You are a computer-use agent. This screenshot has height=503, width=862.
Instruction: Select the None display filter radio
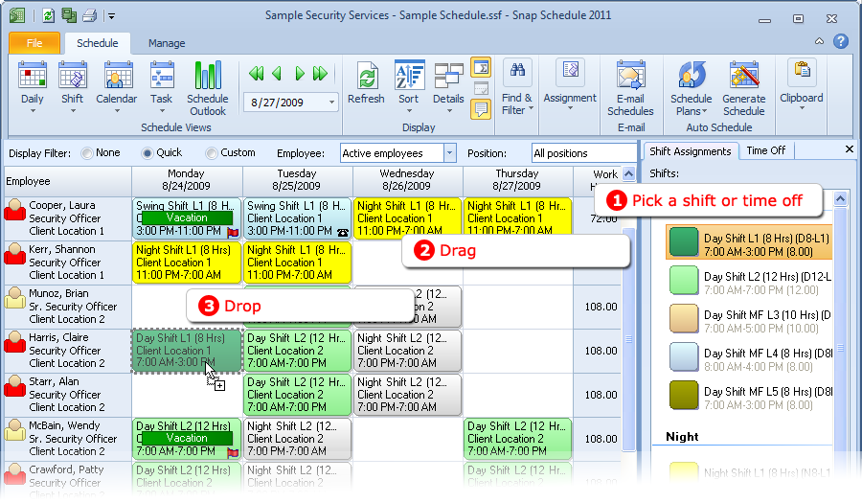click(87, 153)
